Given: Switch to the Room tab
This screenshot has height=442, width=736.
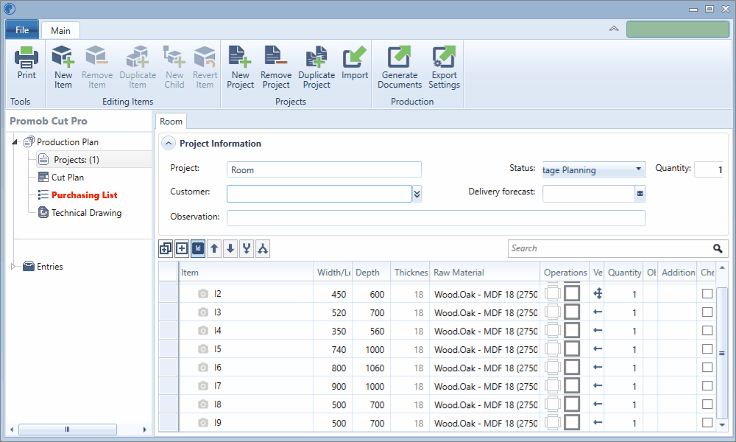Looking at the screenshot, I should point(171,122).
